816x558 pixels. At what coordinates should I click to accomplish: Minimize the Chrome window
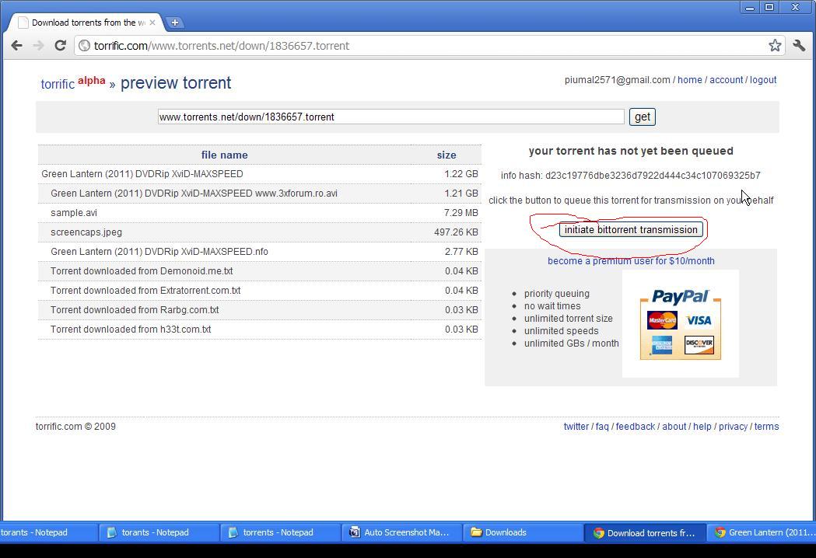[749, 7]
